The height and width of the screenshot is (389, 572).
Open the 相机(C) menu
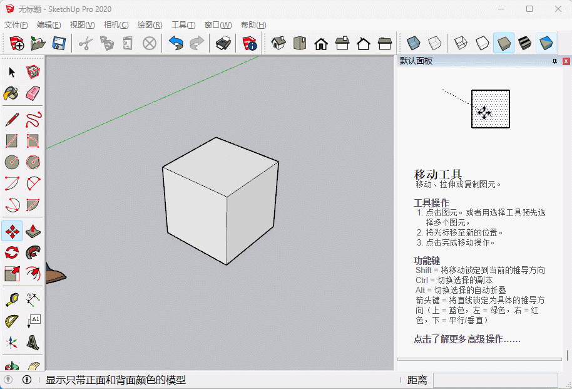(116, 25)
